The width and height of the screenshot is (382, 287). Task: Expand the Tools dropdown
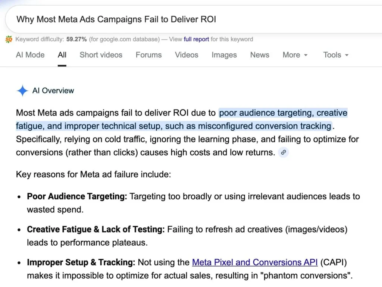click(x=335, y=55)
